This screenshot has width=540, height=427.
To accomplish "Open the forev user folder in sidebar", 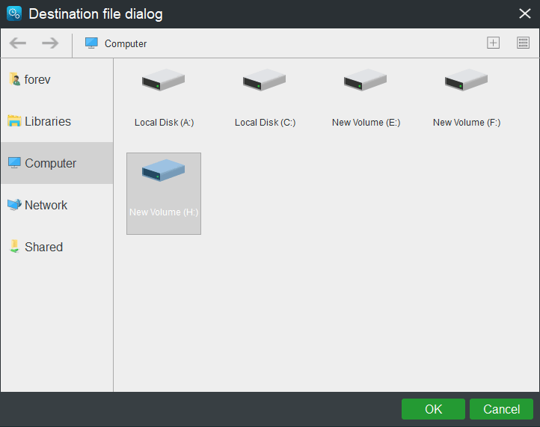I will (37, 79).
